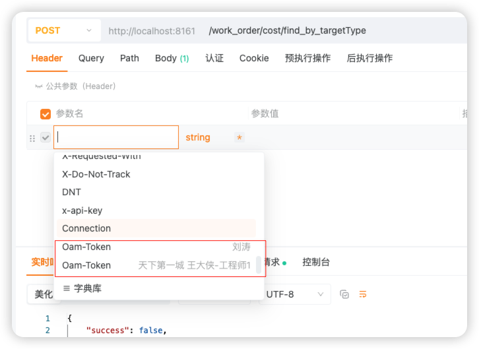Open the Path tab
Image resolution: width=479 pixels, height=349 pixels.
pyautogui.click(x=129, y=58)
